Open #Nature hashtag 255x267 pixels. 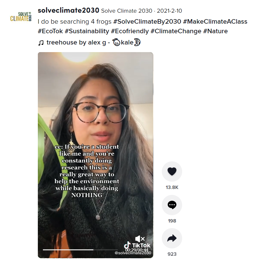pyautogui.click(x=215, y=31)
